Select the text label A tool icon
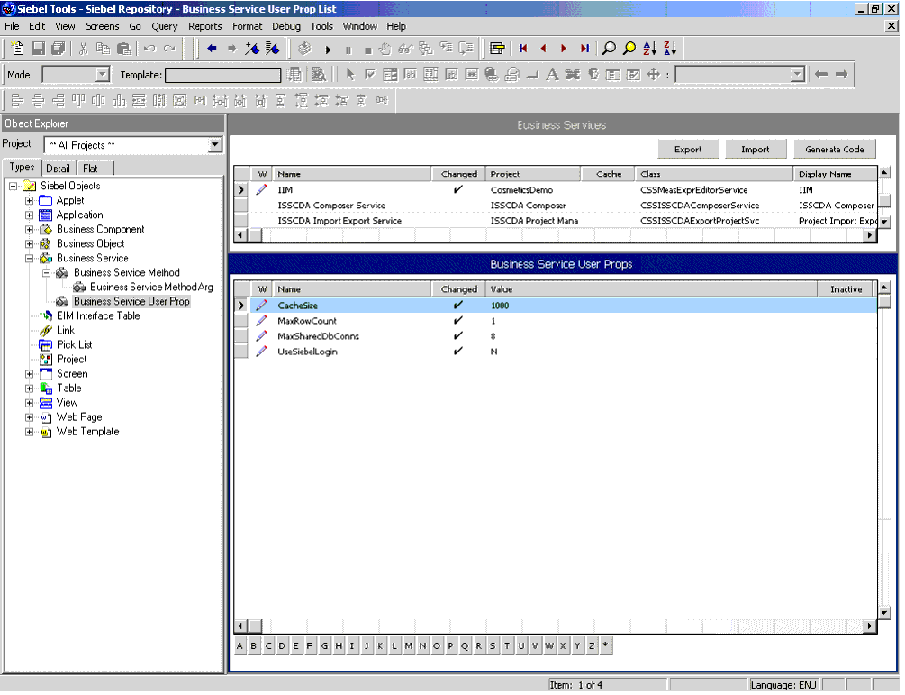Viewport: 905px width, 695px height. [552, 75]
